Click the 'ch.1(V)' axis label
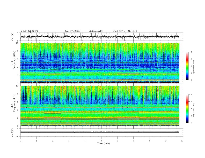This screenshot has height=158, width=205. click(12, 37)
